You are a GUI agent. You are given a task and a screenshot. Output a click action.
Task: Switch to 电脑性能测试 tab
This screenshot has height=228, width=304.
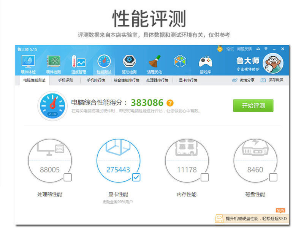point(34,80)
